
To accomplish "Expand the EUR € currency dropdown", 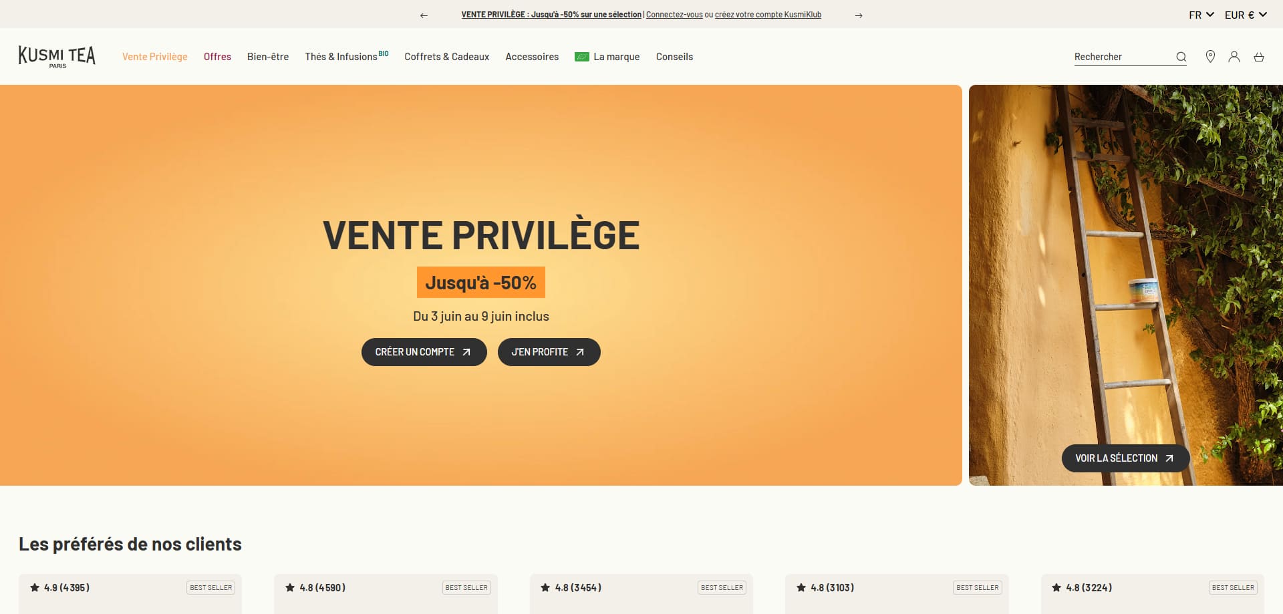I will coord(1246,15).
